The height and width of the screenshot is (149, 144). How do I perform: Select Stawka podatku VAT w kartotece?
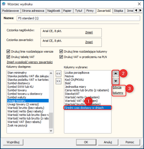point(28,80)
